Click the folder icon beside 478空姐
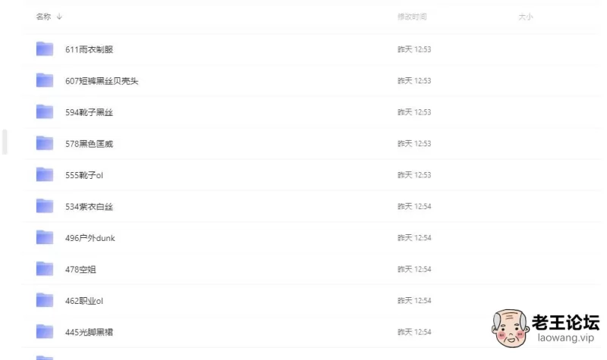The width and height of the screenshot is (607, 360). (x=45, y=269)
